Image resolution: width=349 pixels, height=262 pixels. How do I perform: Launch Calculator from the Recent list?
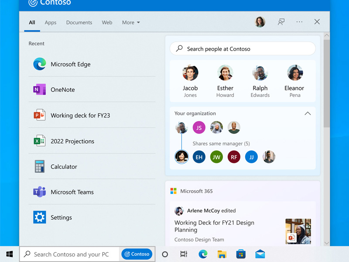coord(92,166)
